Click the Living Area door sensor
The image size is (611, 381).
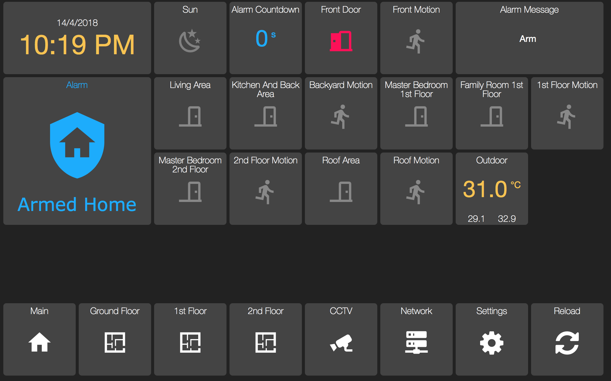pos(190,116)
